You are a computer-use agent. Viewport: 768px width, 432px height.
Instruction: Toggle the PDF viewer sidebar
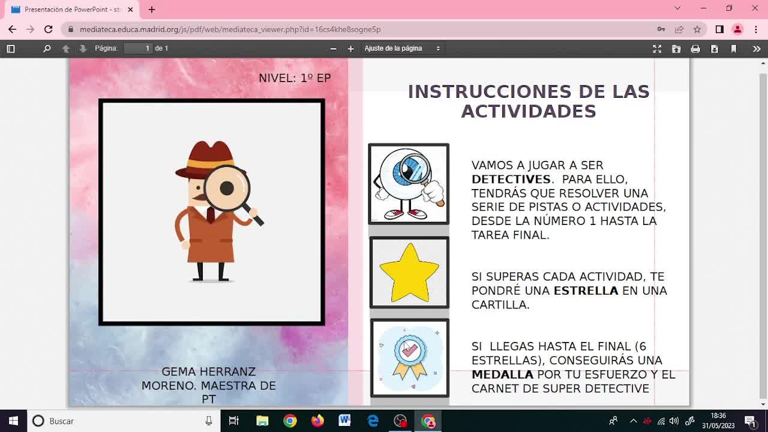tap(10, 49)
